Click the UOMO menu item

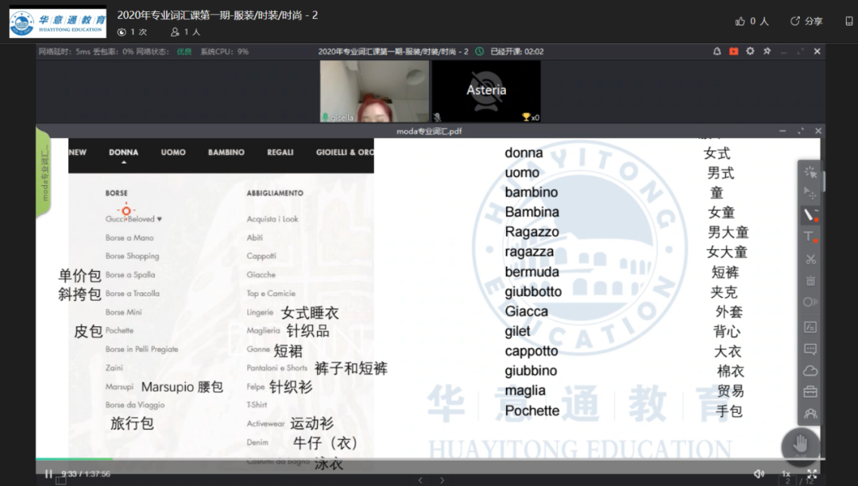coord(173,152)
